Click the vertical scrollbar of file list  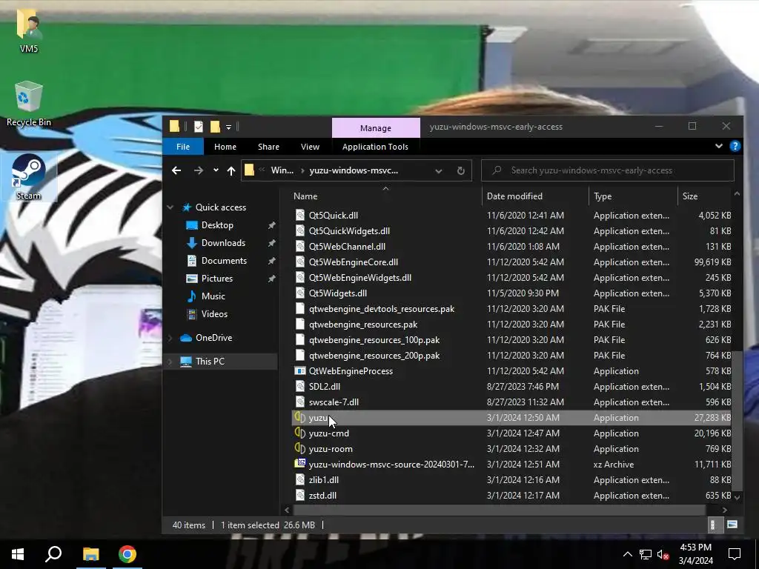click(737, 420)
